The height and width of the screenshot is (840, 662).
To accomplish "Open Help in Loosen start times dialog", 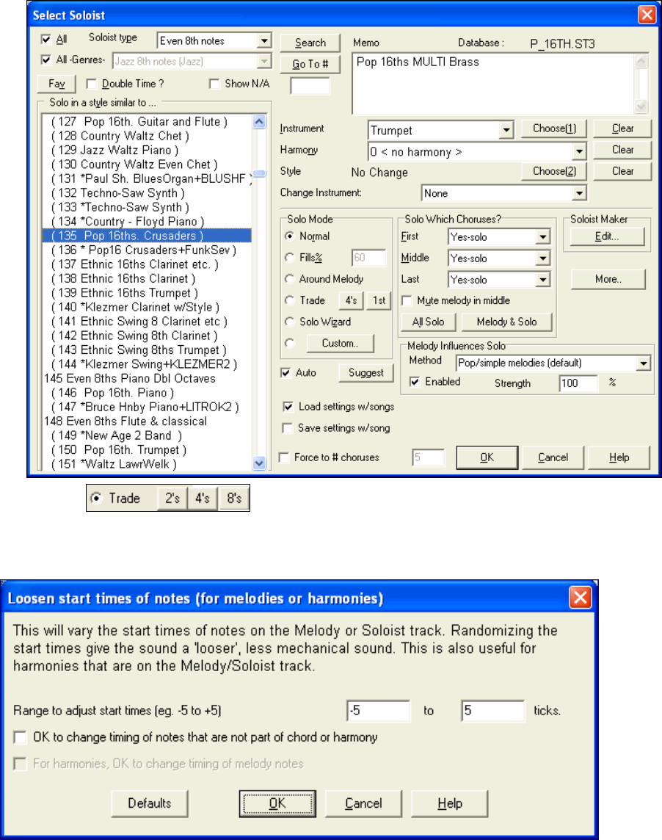I will coord(449,803).
